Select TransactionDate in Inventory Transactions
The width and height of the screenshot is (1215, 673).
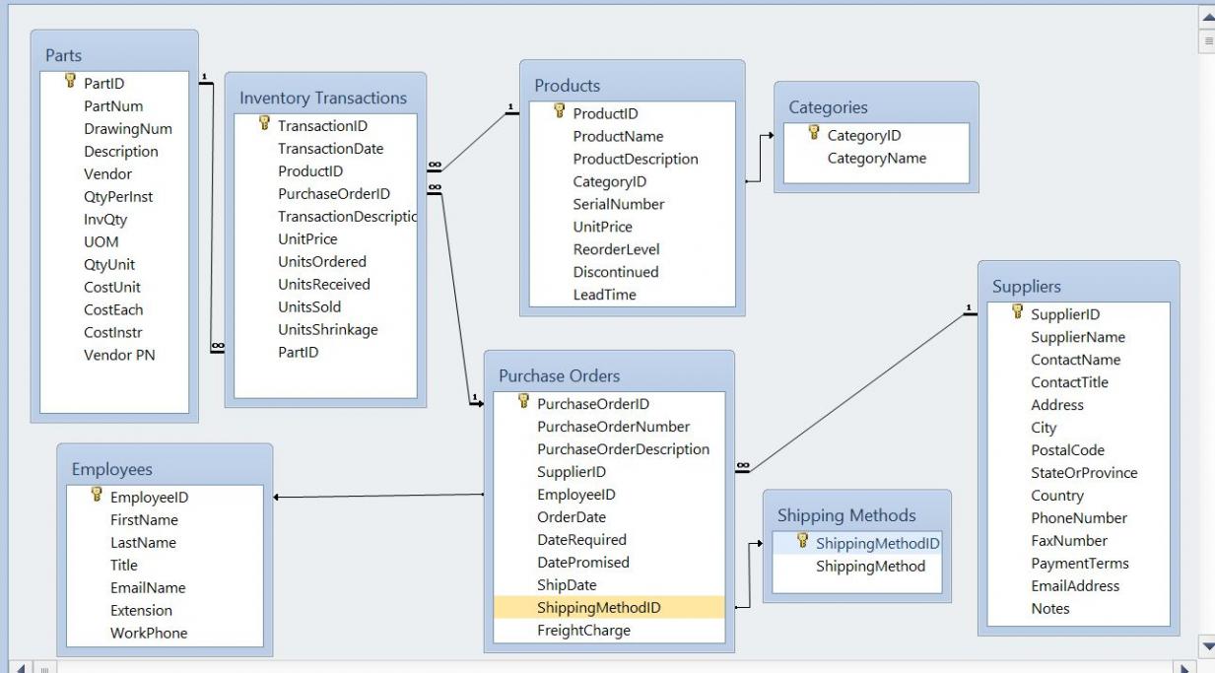(x=330, y=149)
